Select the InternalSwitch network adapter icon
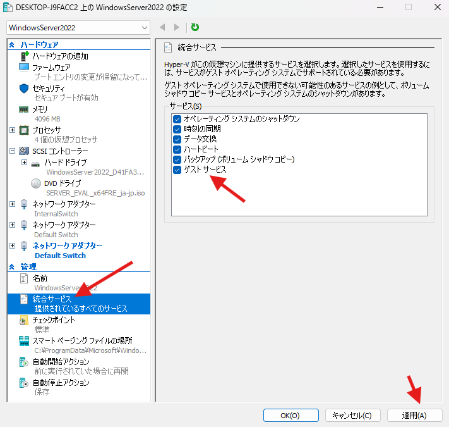 (x=24, y=204)
